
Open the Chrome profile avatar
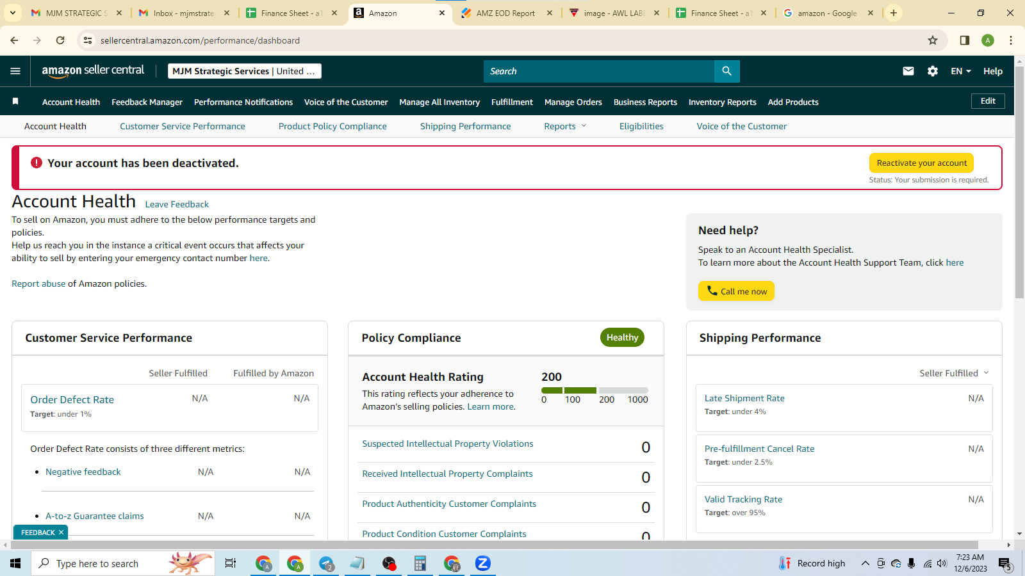(x=988, y=40)
